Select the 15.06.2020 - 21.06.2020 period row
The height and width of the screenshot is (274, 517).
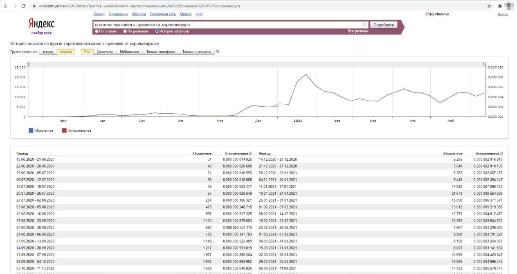coord(134,159)
